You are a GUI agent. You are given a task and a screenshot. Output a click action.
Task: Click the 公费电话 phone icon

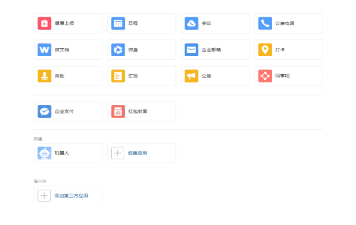265,23
